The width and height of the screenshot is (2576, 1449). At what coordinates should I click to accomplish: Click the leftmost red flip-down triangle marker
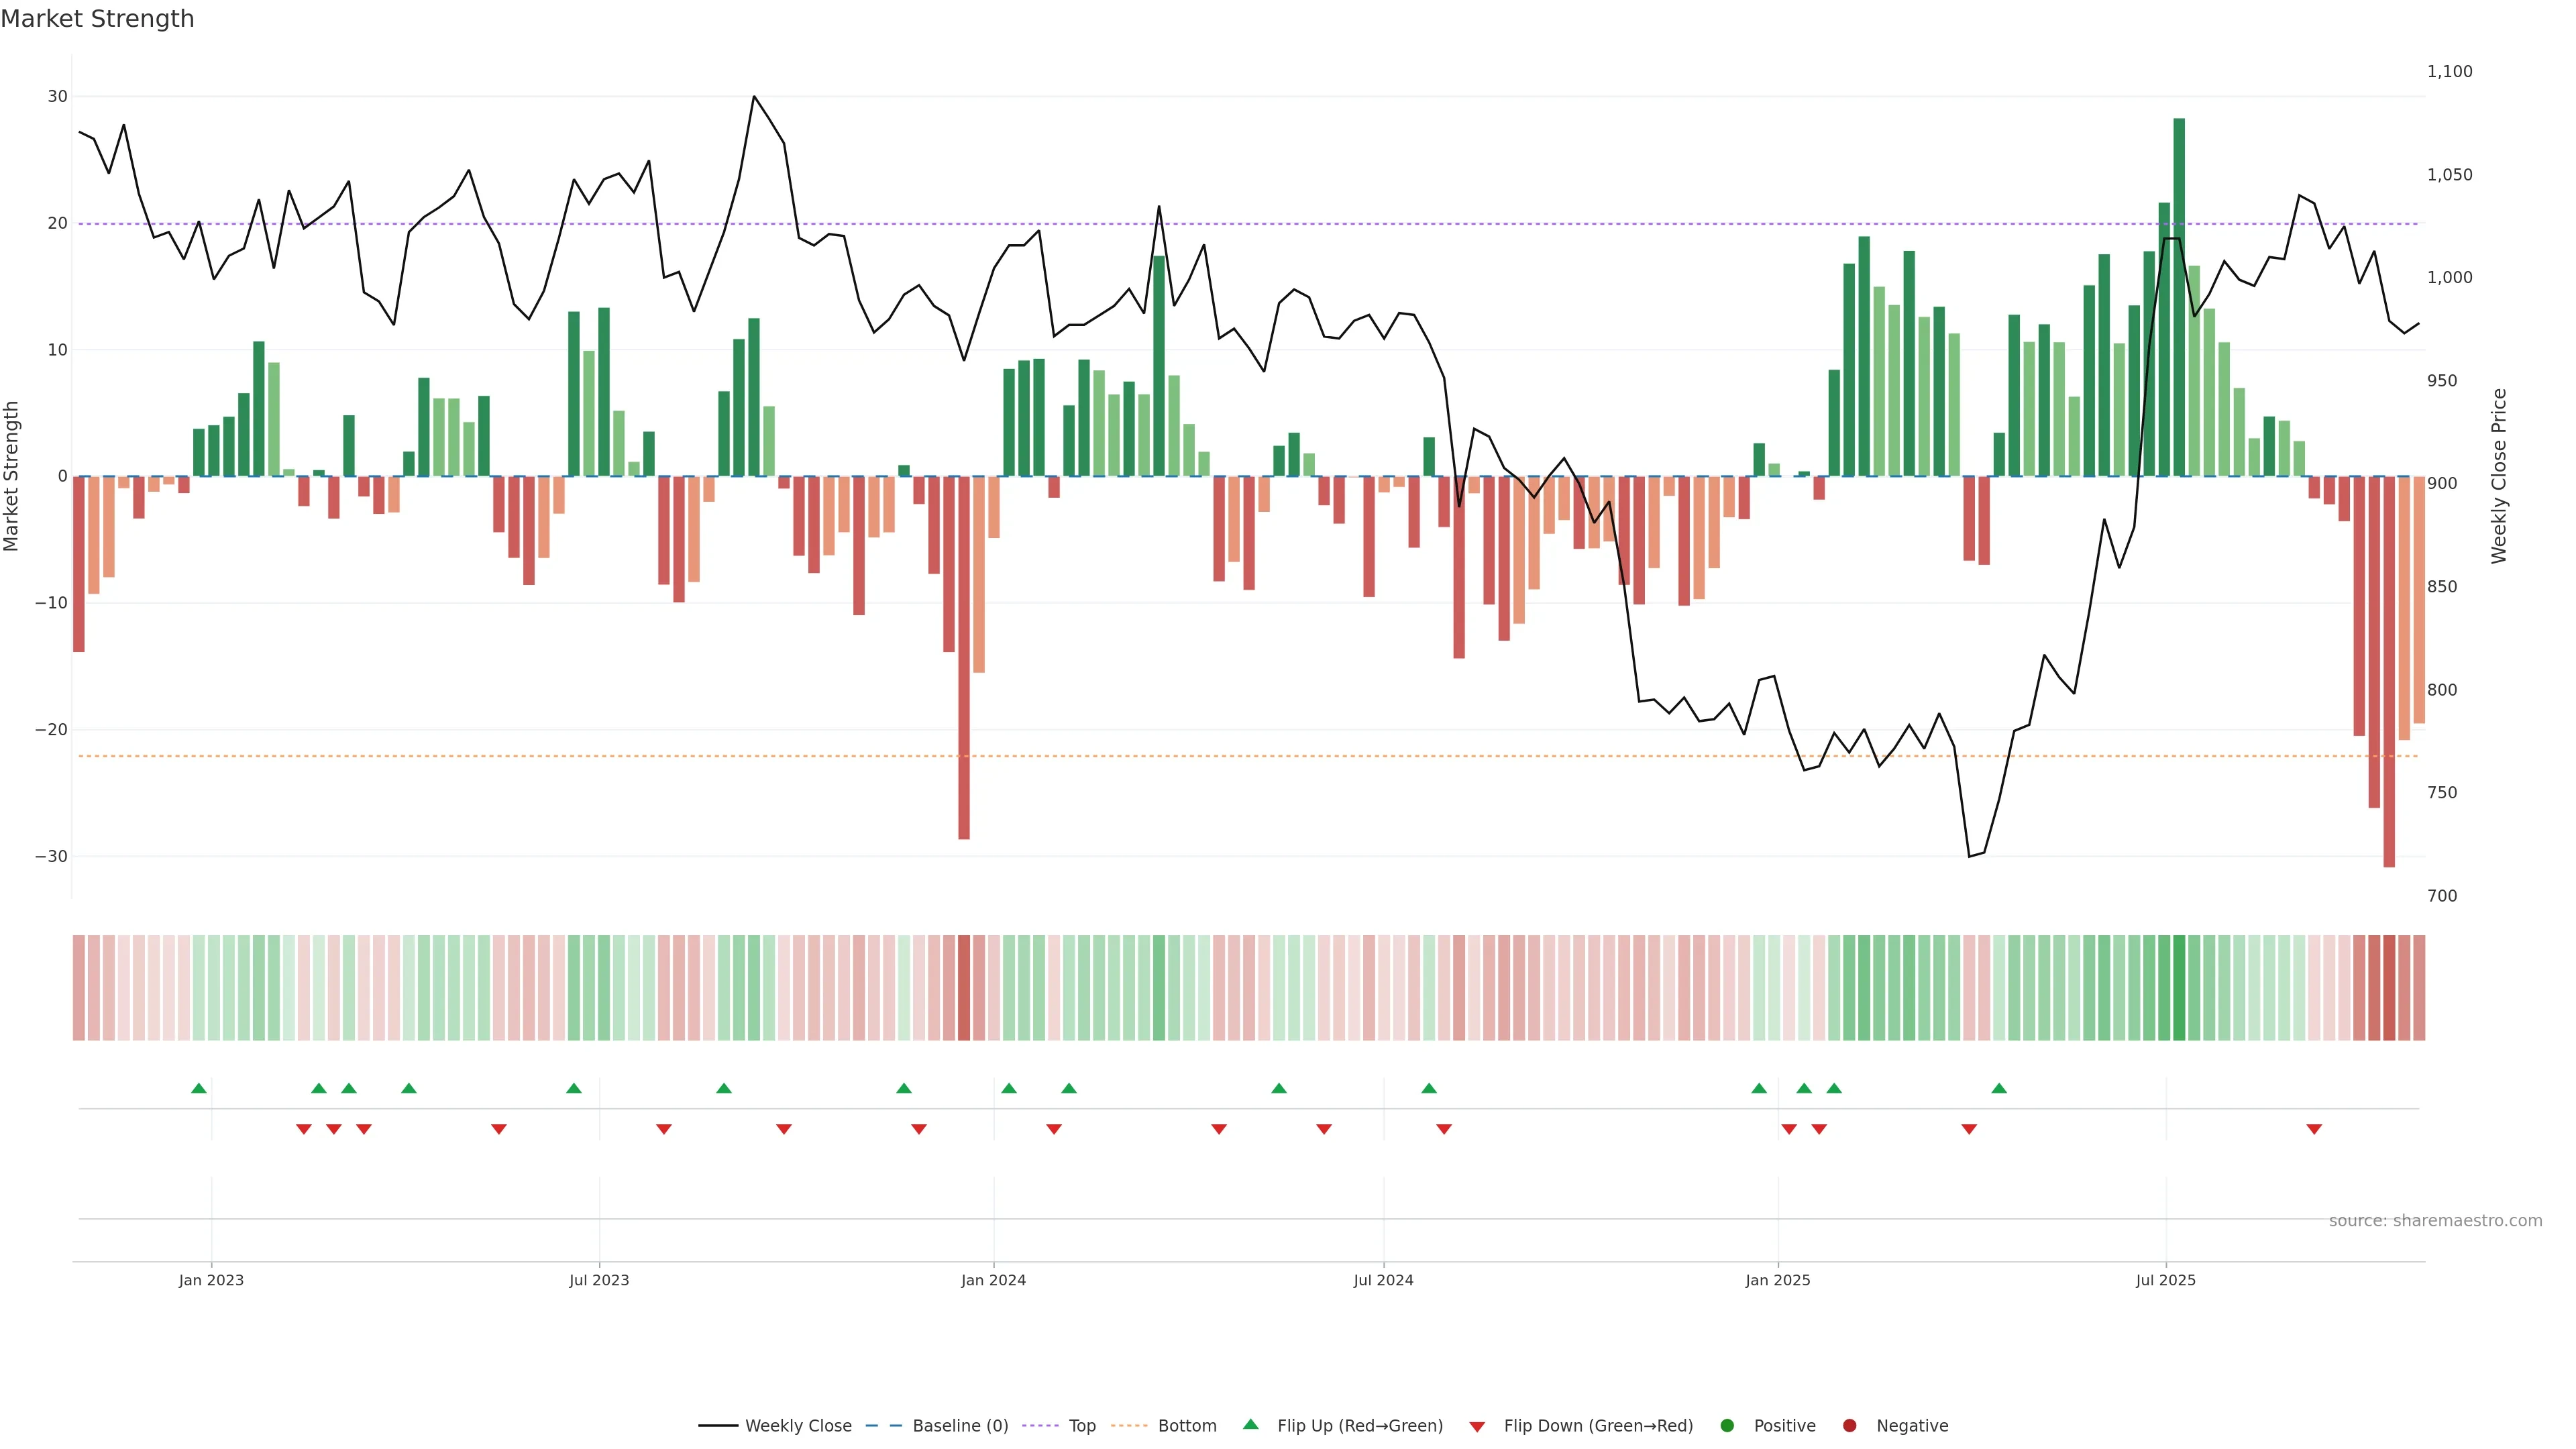point(304,1129)
